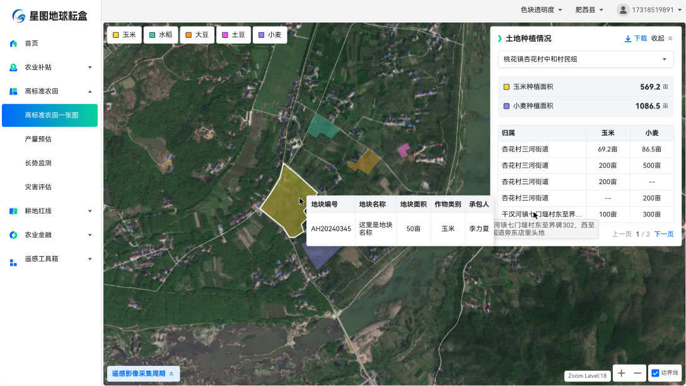
Task: Click the 作物类别 popup header
Action: [448, 204]
